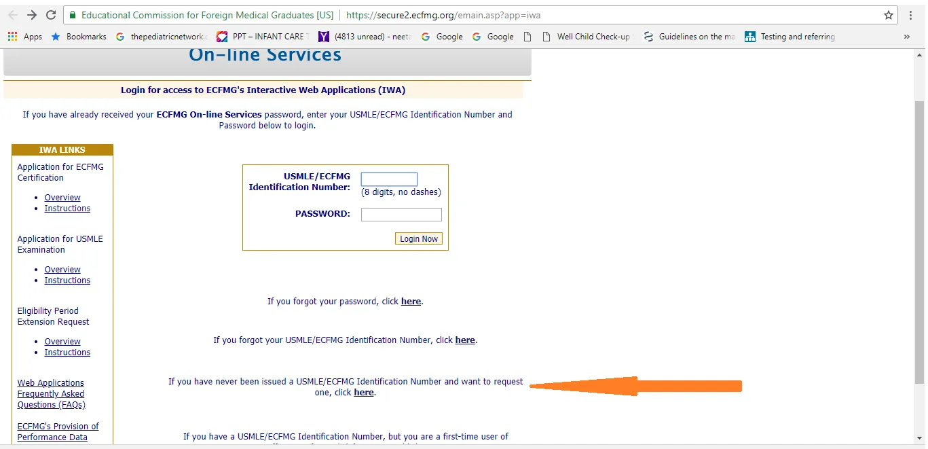Click the PASSWORD input field

[401, 214]
